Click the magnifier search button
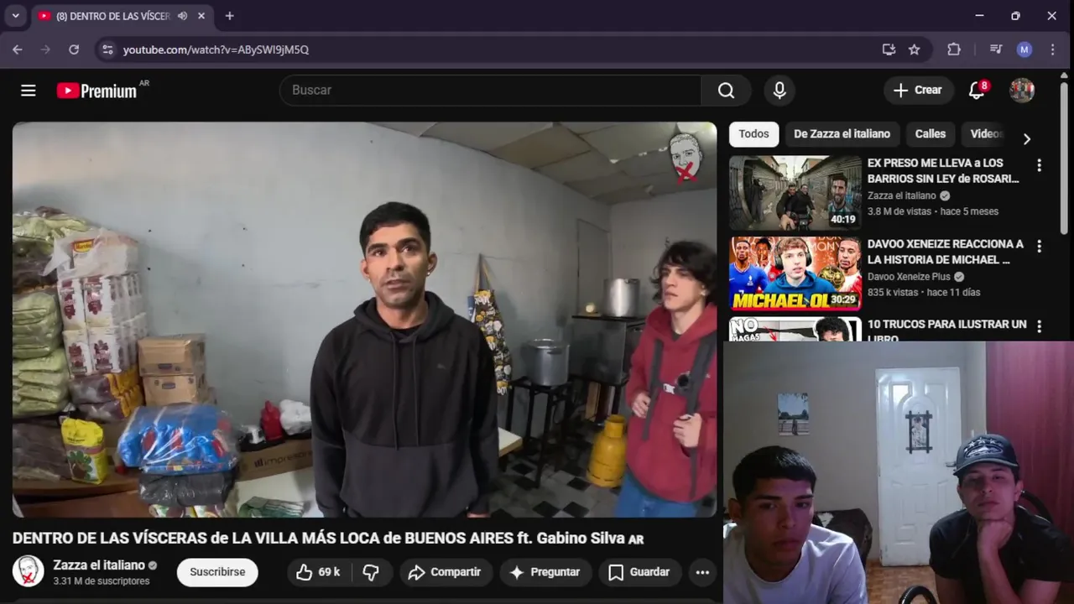The height and width of the screenshot is (604, 1074). tap(727, 91)
